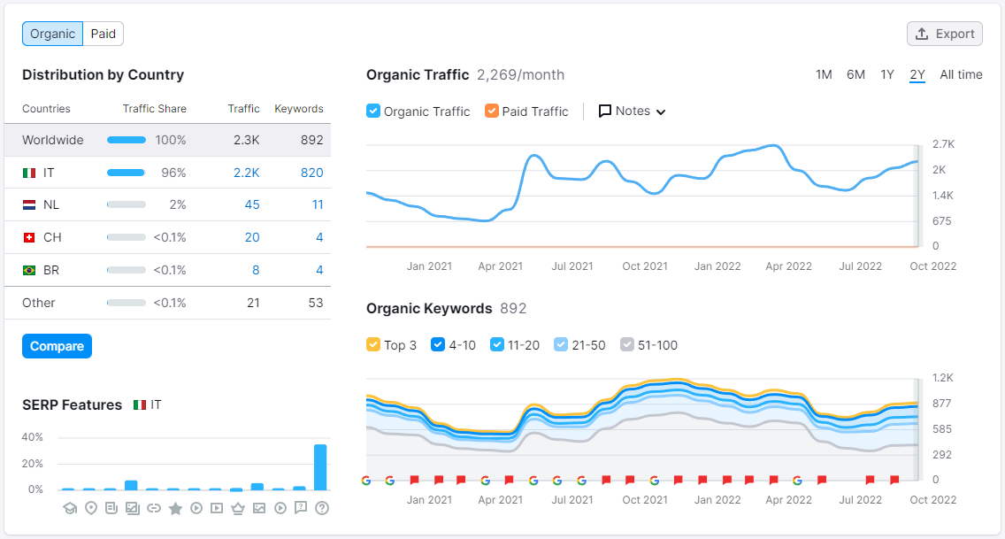Select the reviews star icon
This screenshot has width=1005, height=539.
coord(175,508)
